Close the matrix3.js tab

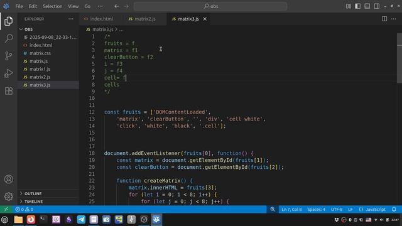coord(205,19)
